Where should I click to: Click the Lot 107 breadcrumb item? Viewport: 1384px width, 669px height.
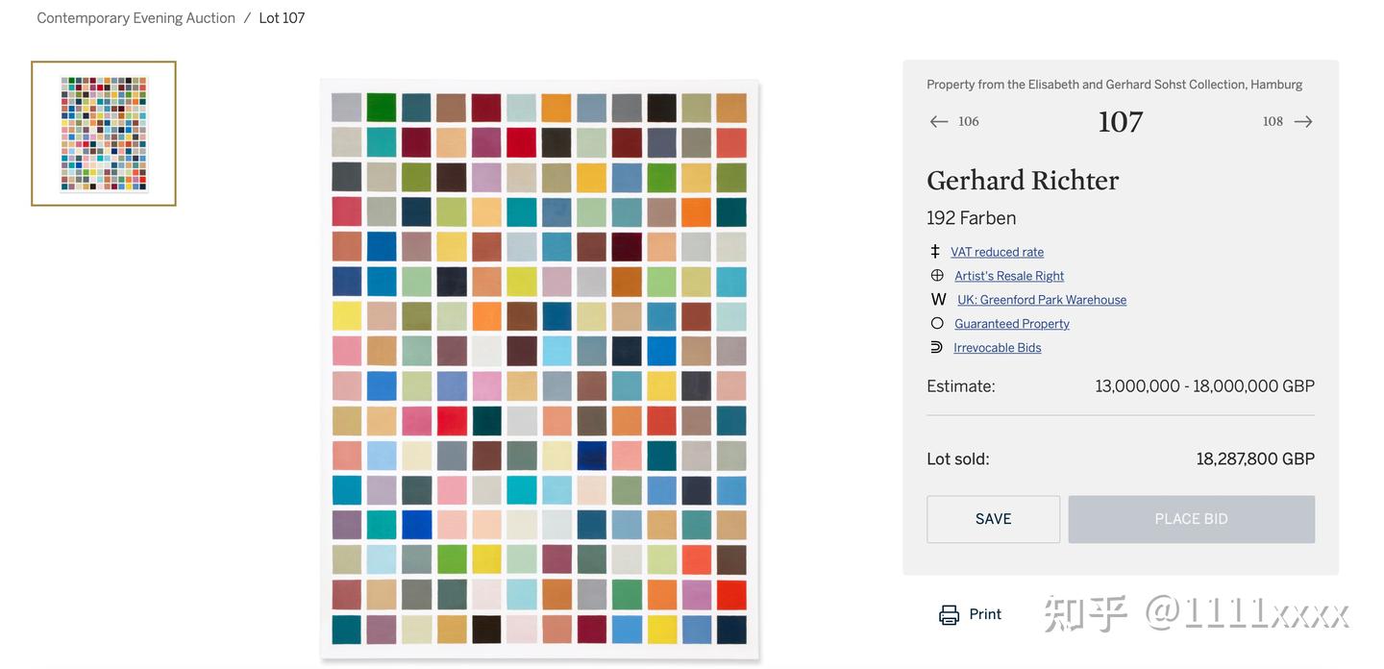pos(282,18)
